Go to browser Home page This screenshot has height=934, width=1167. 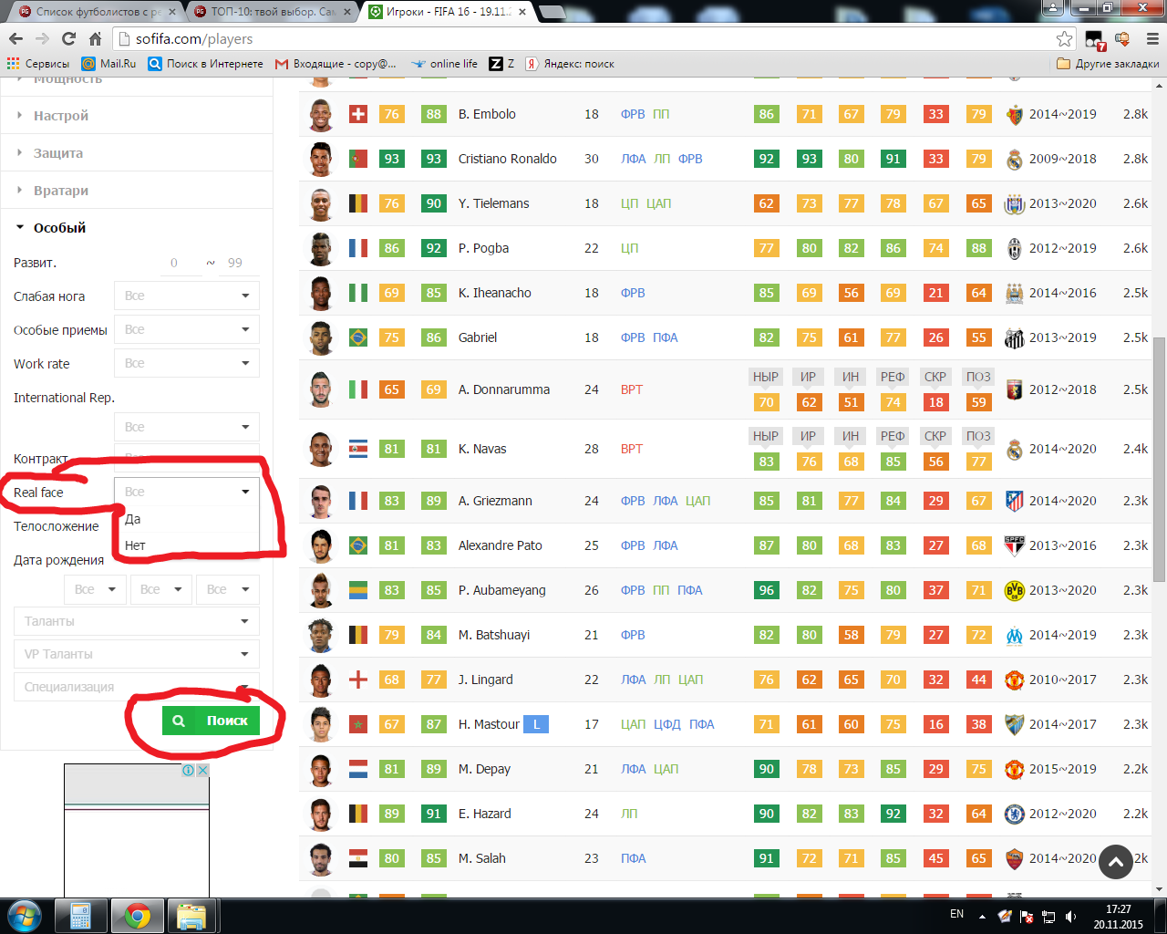(x=95, y=38)
